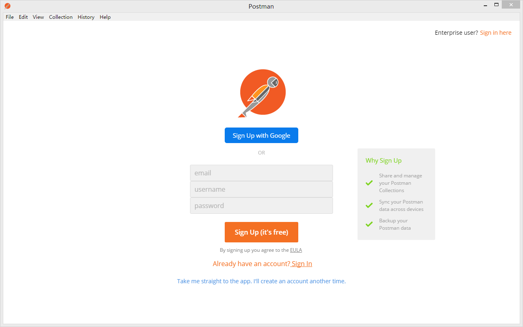
Task: Open the View menu
Action: tap(38, 17)
